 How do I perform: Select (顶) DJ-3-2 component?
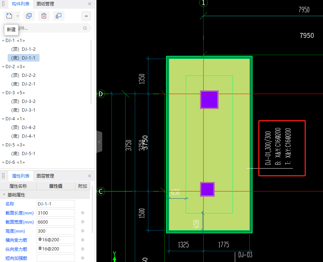[23, 101]
